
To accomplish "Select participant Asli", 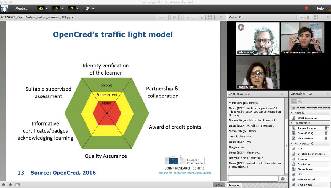I will [x=310, y=149].
